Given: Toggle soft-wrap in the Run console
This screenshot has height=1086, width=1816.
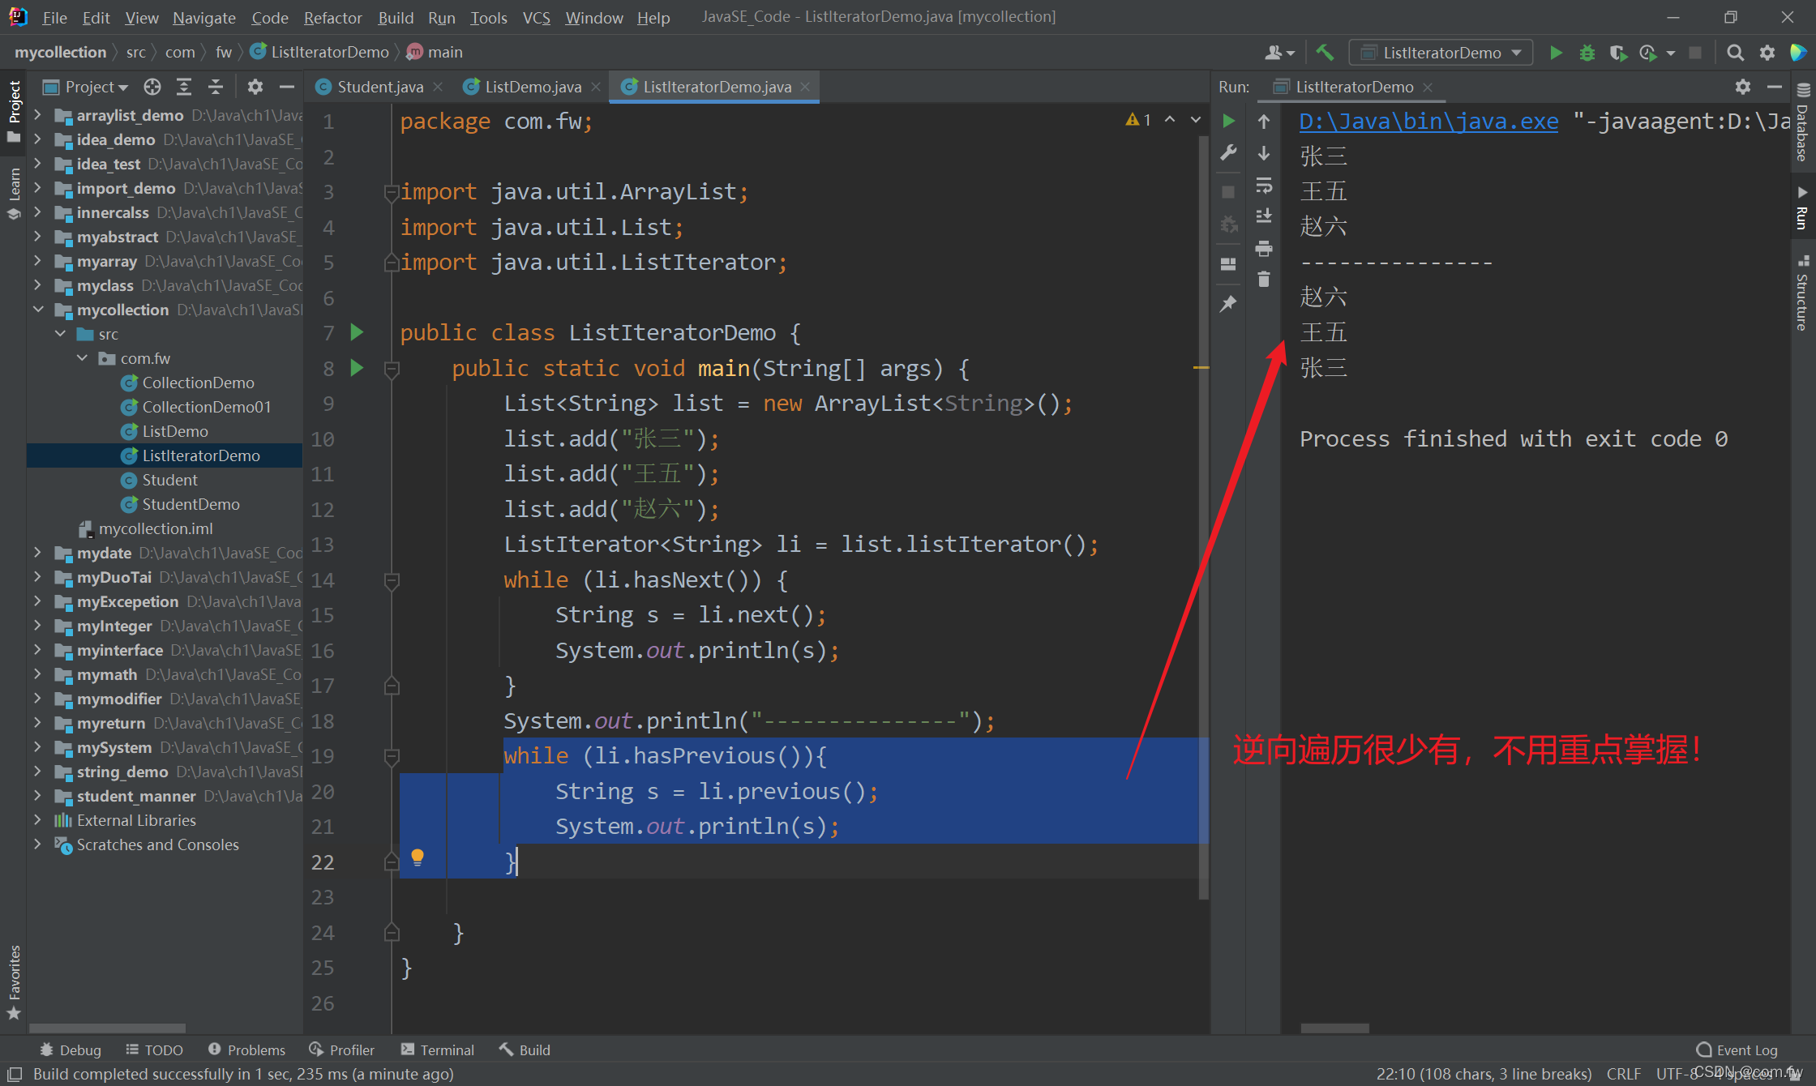Looking at the screenshot, I should click(x=1264, y=186).
